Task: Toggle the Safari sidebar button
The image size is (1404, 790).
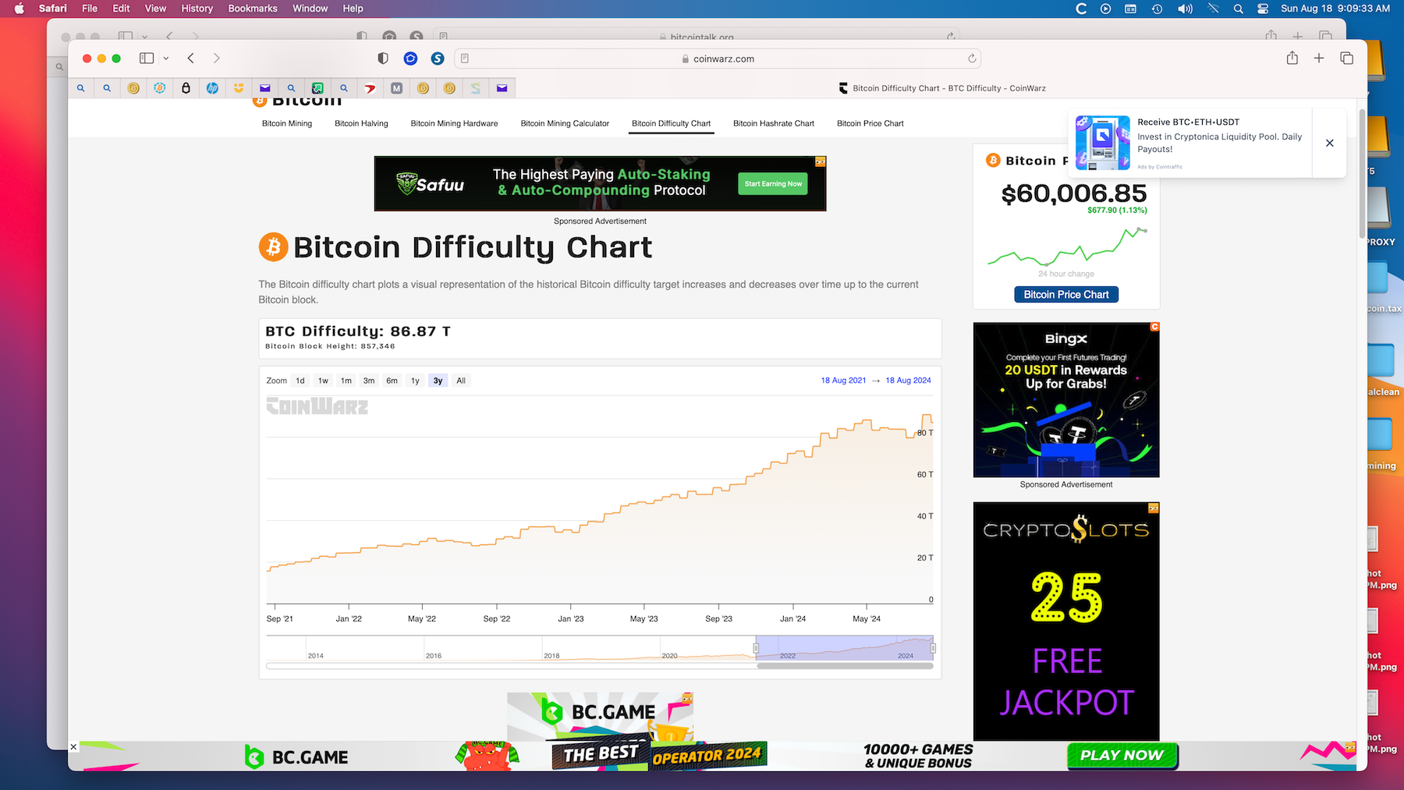Action: 147,58
